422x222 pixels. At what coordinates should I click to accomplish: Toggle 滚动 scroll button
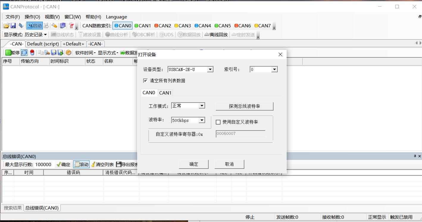pyautogui.click(x=81, y=165)
